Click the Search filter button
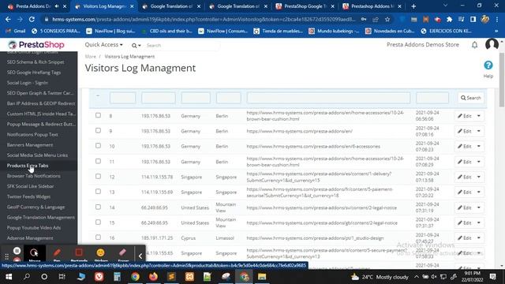This screenshot has width=505, height=284. tap(470, 98)
